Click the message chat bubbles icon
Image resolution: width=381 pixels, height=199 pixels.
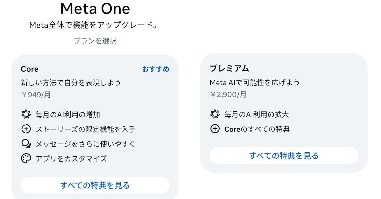point(26,144)
